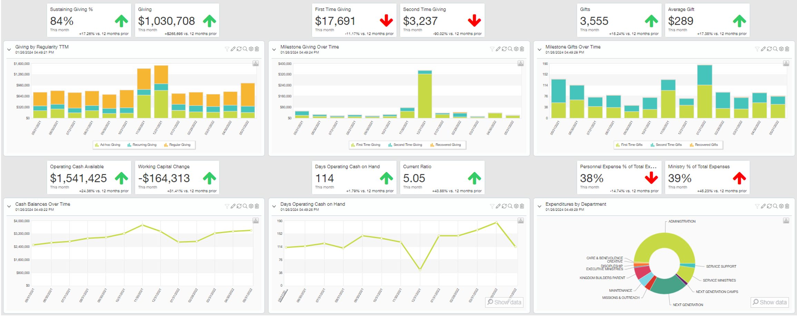Delete the Cash Balances Over Time widget
Viewport: 797px width, 316px height.
257,206
